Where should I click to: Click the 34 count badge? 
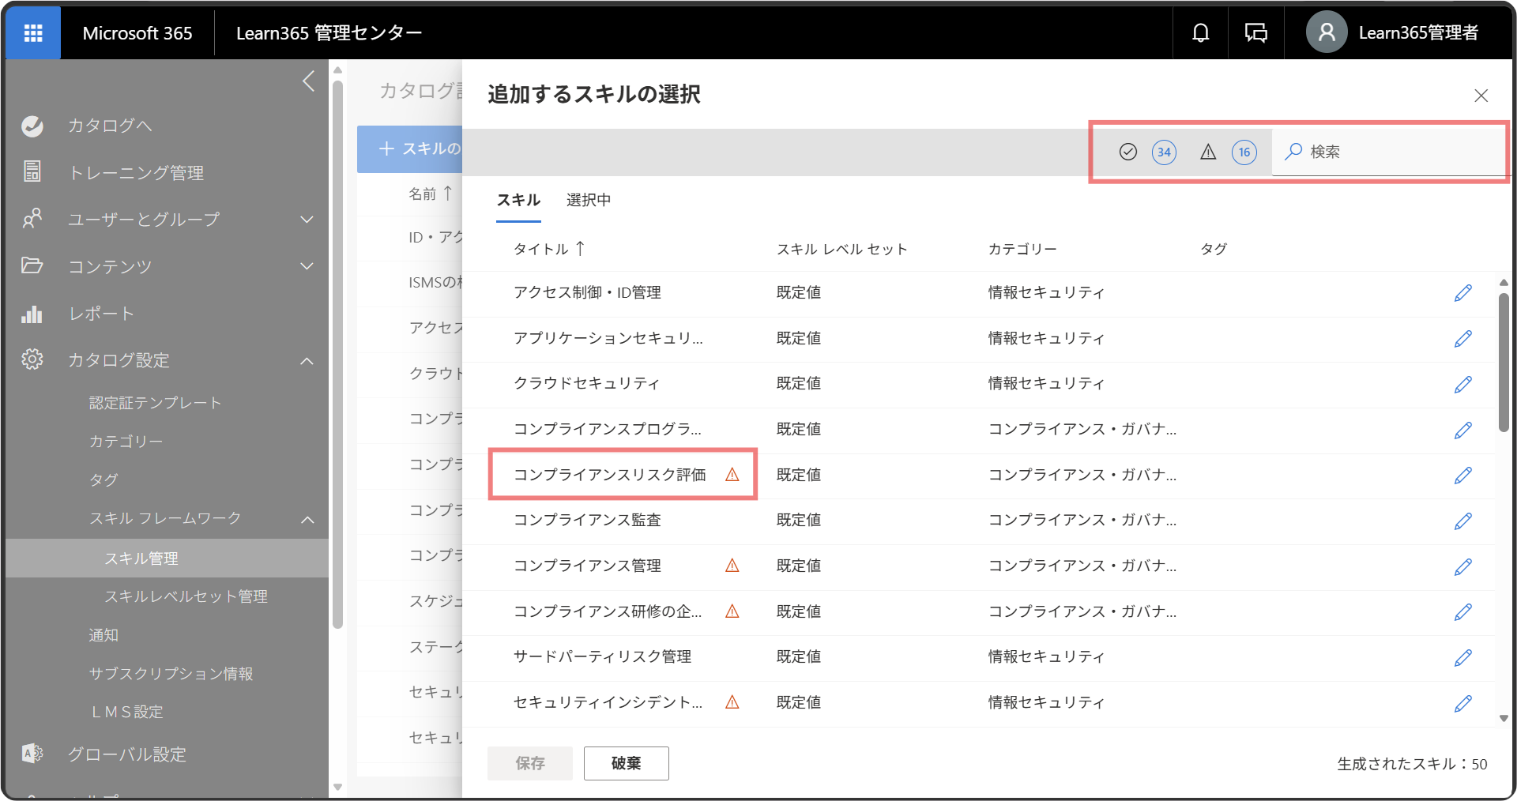coord(1164,152)
